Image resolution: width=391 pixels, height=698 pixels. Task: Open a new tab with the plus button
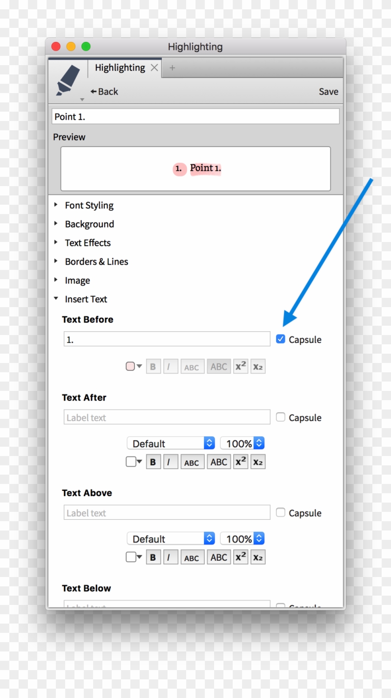[x=172, y=67]
